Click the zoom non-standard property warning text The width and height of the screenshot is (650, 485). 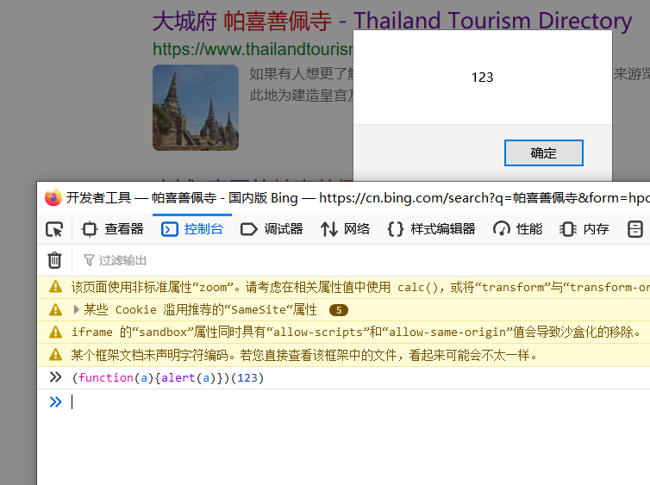359,287
